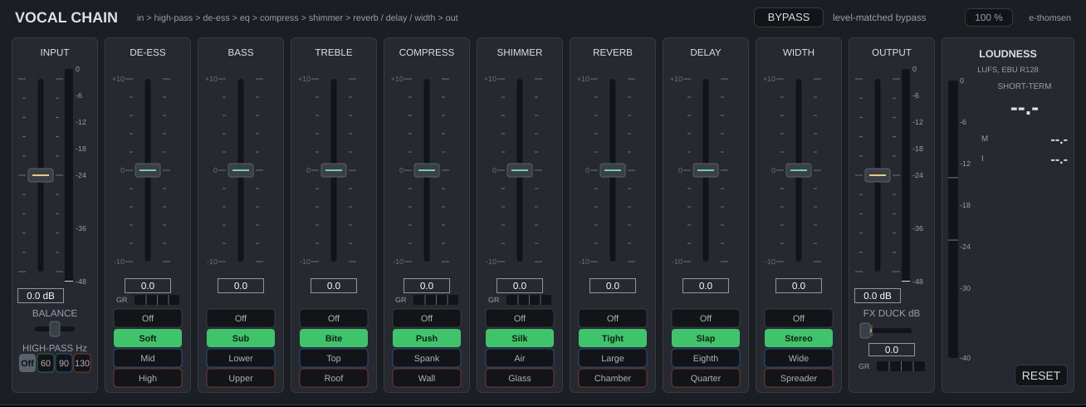This screenshot has height=407, width=1086.
Task: Turn COMPRESS mode Off
Action: tap(427, 318)
